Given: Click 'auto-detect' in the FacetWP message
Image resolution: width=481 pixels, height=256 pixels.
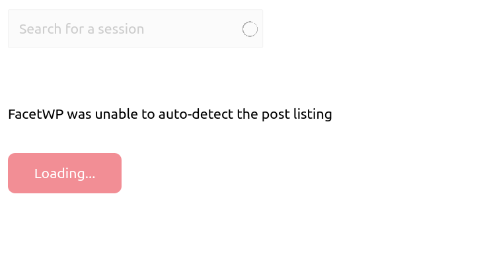Looking at the screenshot, I should 196,114.
